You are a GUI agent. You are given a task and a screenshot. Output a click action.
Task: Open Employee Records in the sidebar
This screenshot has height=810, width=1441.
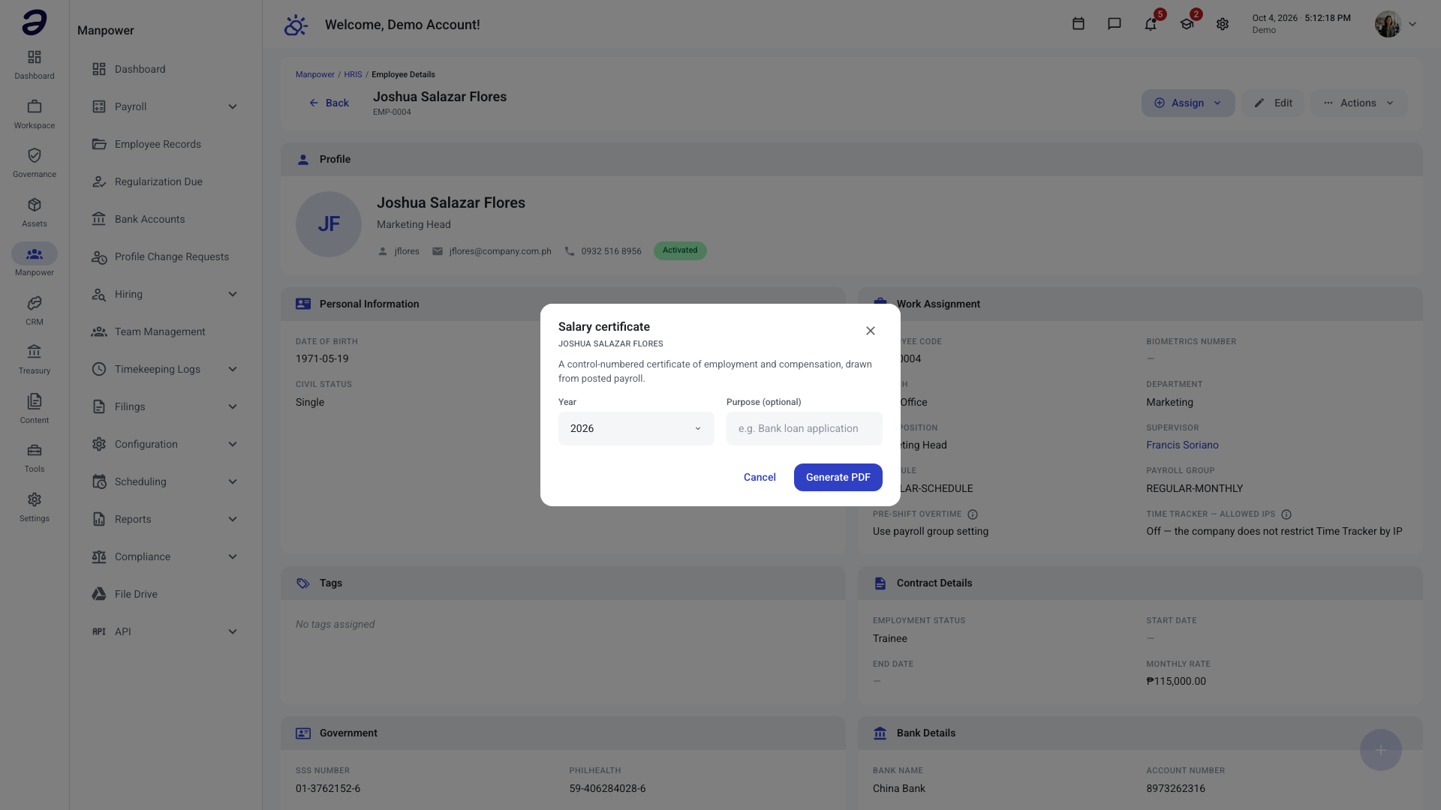(x=165, y=144)
